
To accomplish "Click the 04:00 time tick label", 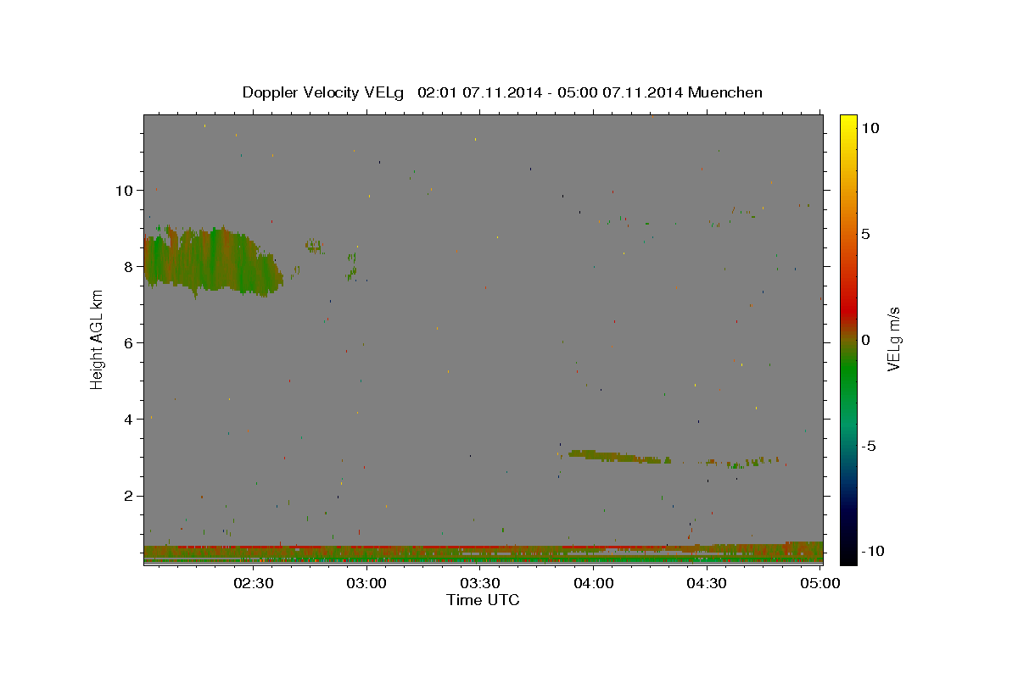I will pyautogui.click(x=594, y=583).
